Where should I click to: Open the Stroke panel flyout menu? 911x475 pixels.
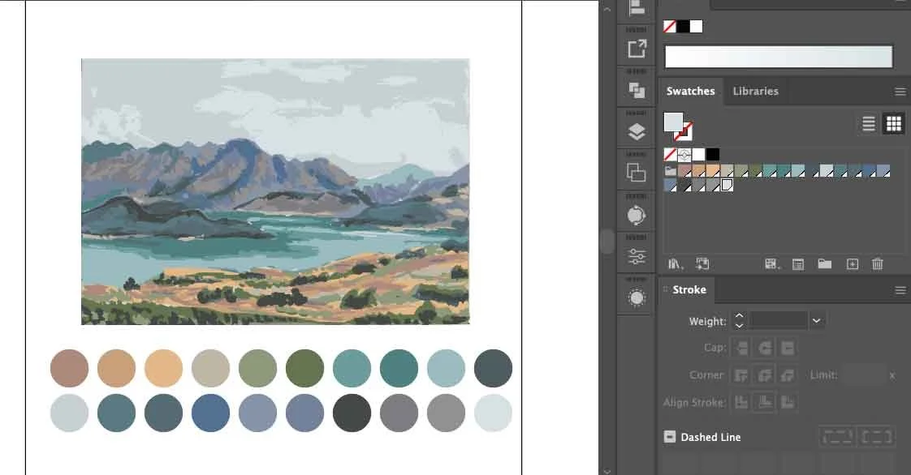click(x=900, y=289)
